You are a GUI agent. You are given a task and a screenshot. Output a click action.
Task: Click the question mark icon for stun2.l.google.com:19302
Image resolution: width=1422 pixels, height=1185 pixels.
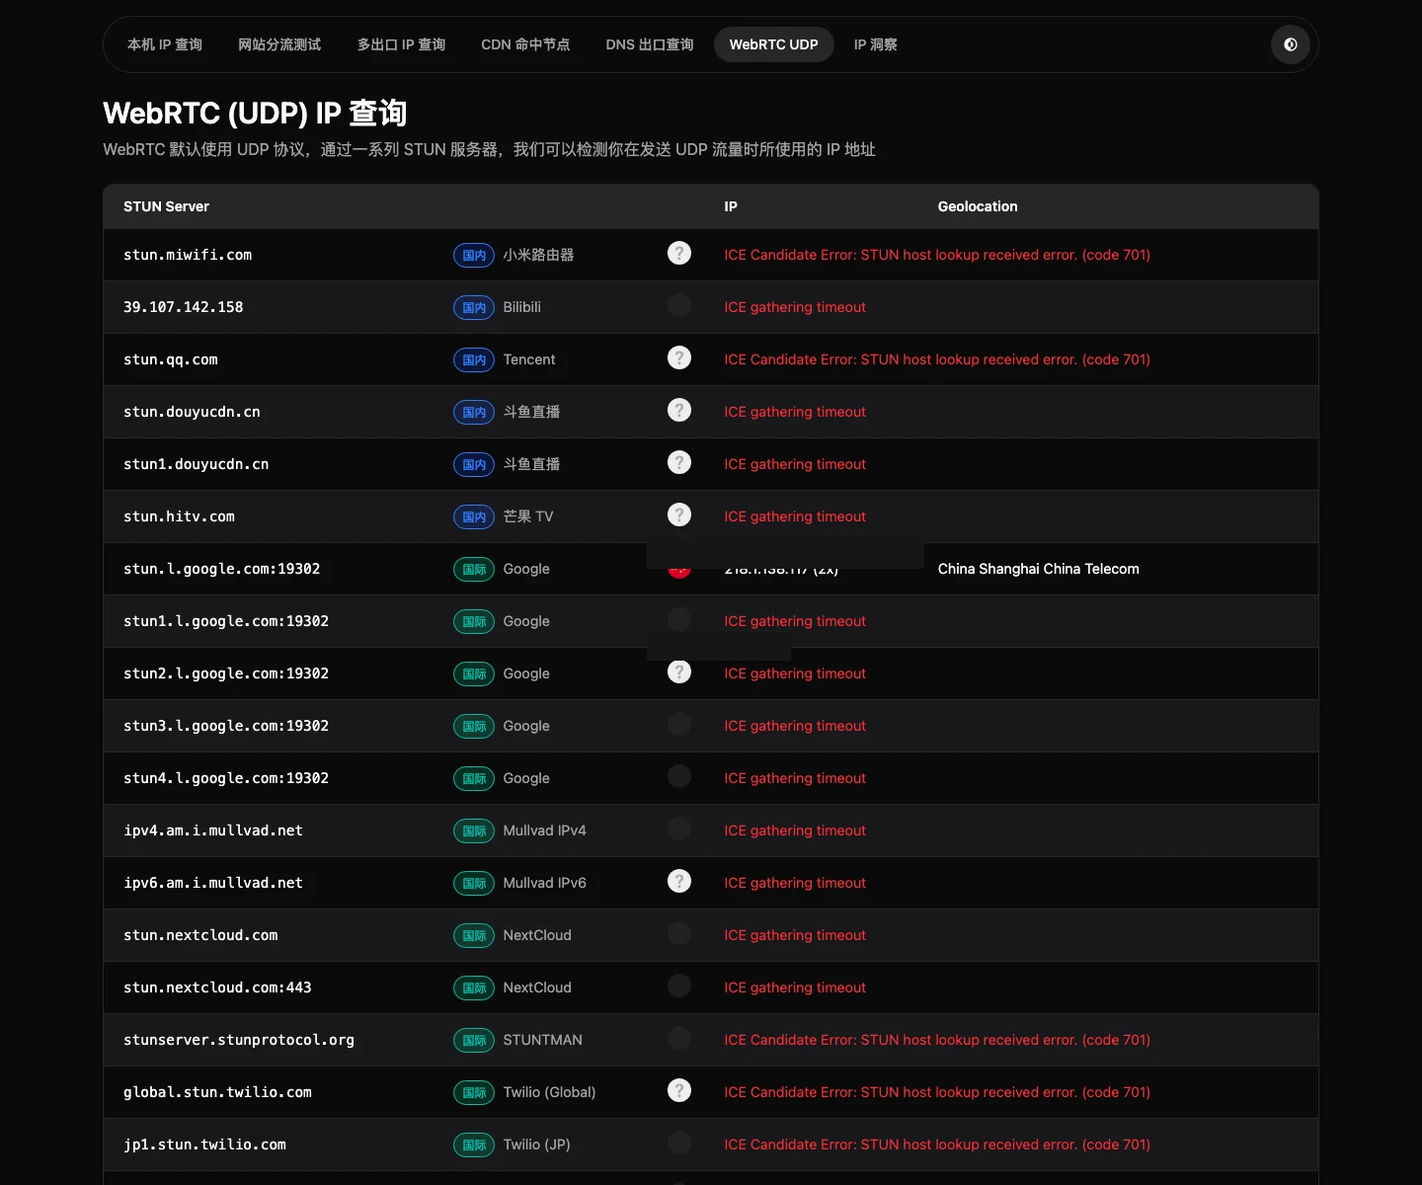(x=679, y=671)
